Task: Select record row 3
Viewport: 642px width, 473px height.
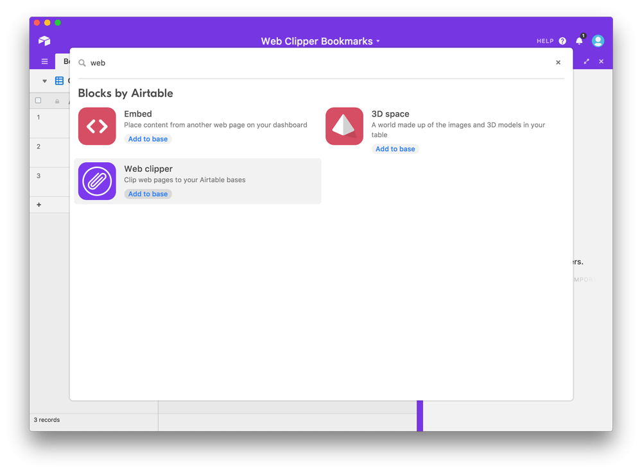Action: (39, 176)
